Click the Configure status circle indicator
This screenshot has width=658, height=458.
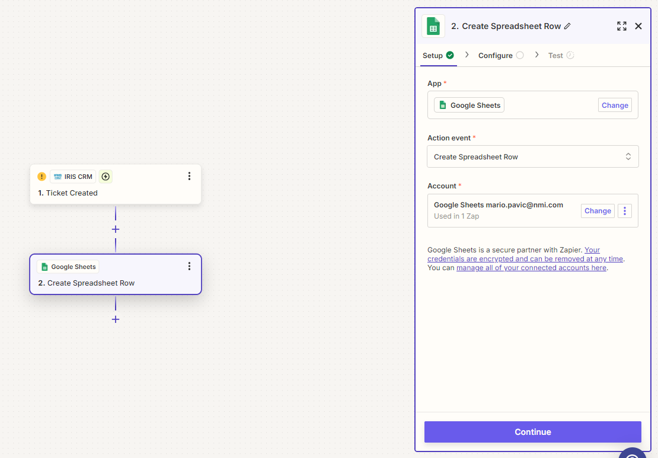point(520,55)
